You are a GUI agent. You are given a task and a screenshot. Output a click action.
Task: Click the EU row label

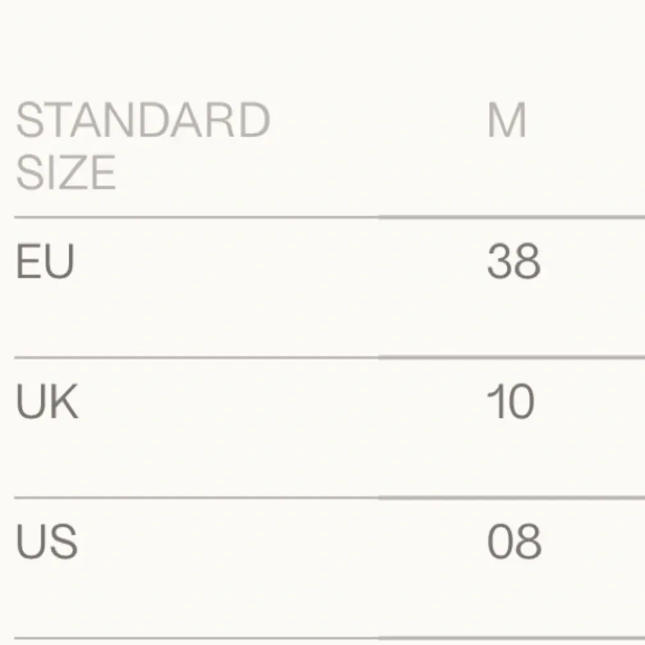pyautogui.click(x=45, y=261)
